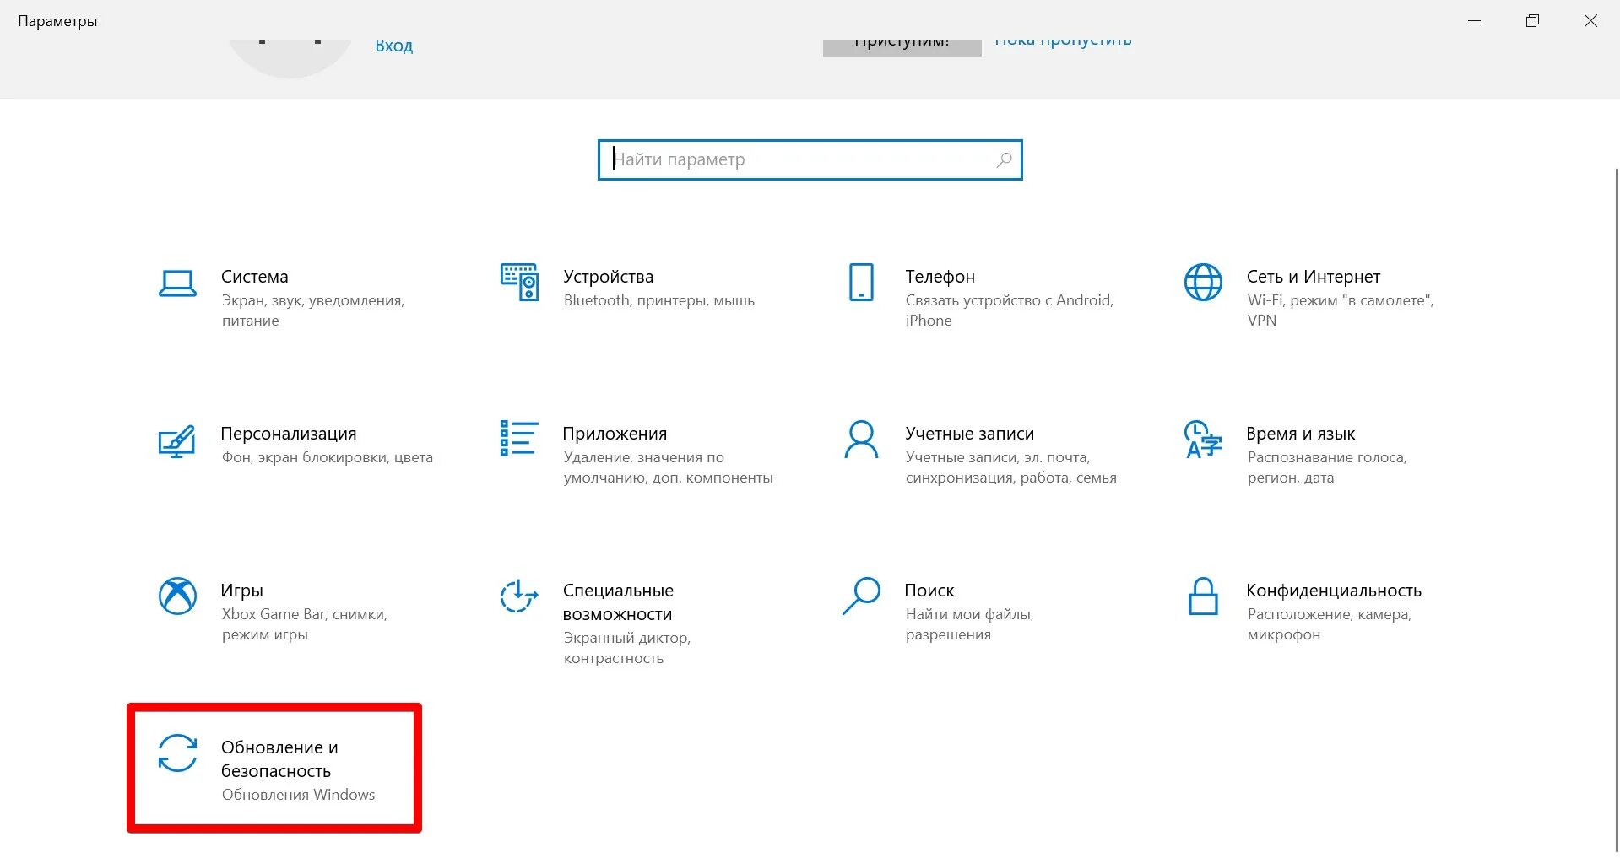This screenshot has height=858, width=1620.
Task: Click the text 'Связать устройство с Android, iPhone'
Action: [x=1010, y=310]
